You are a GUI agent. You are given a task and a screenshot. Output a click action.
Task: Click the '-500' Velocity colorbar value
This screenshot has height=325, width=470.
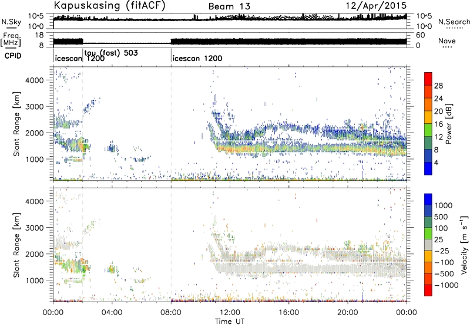tap(444, 274)
